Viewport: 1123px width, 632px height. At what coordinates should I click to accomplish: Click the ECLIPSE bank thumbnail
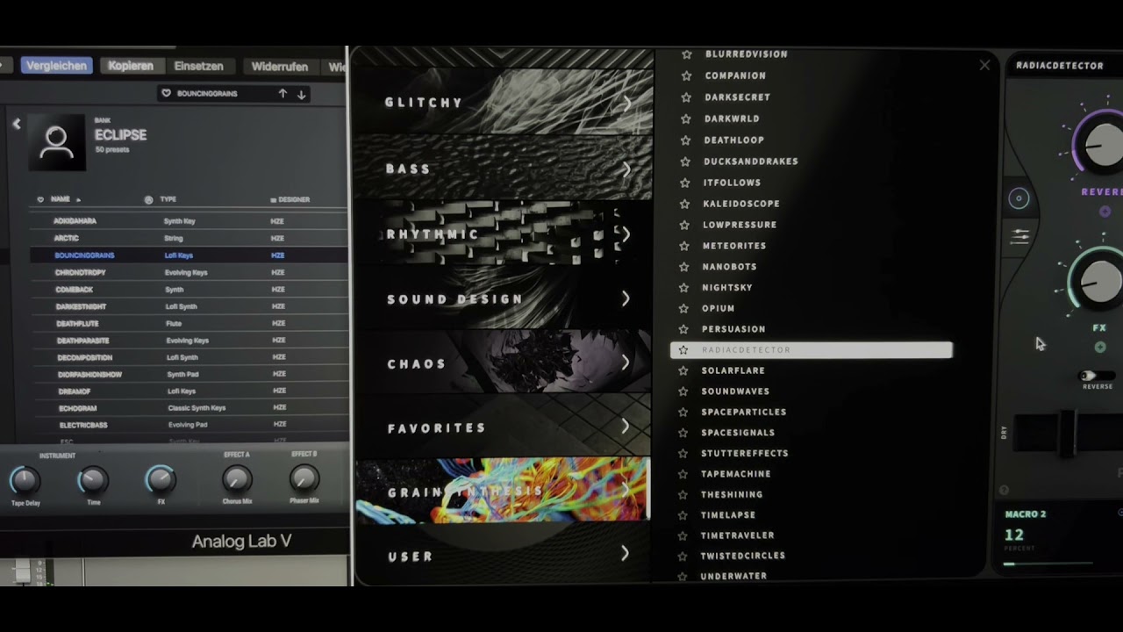tap(56, 141)
